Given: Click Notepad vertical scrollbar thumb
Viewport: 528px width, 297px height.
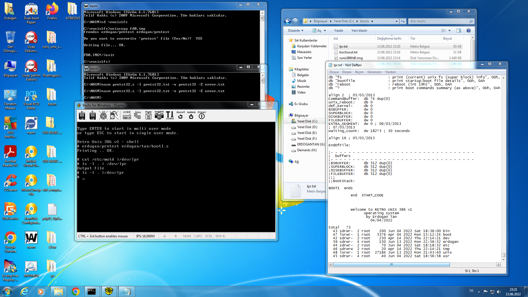Looking at the screenshot, I should [503, 255].
